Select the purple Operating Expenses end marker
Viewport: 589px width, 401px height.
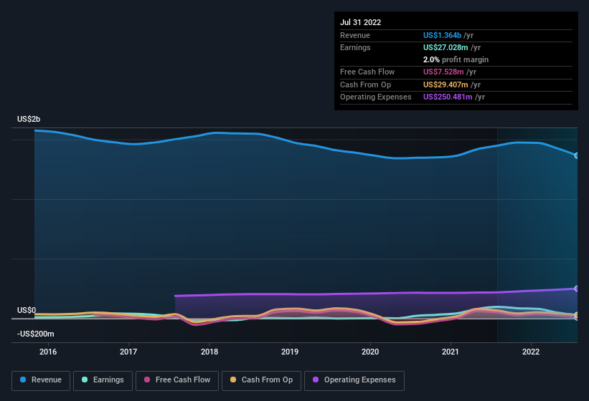pos(577,289)
